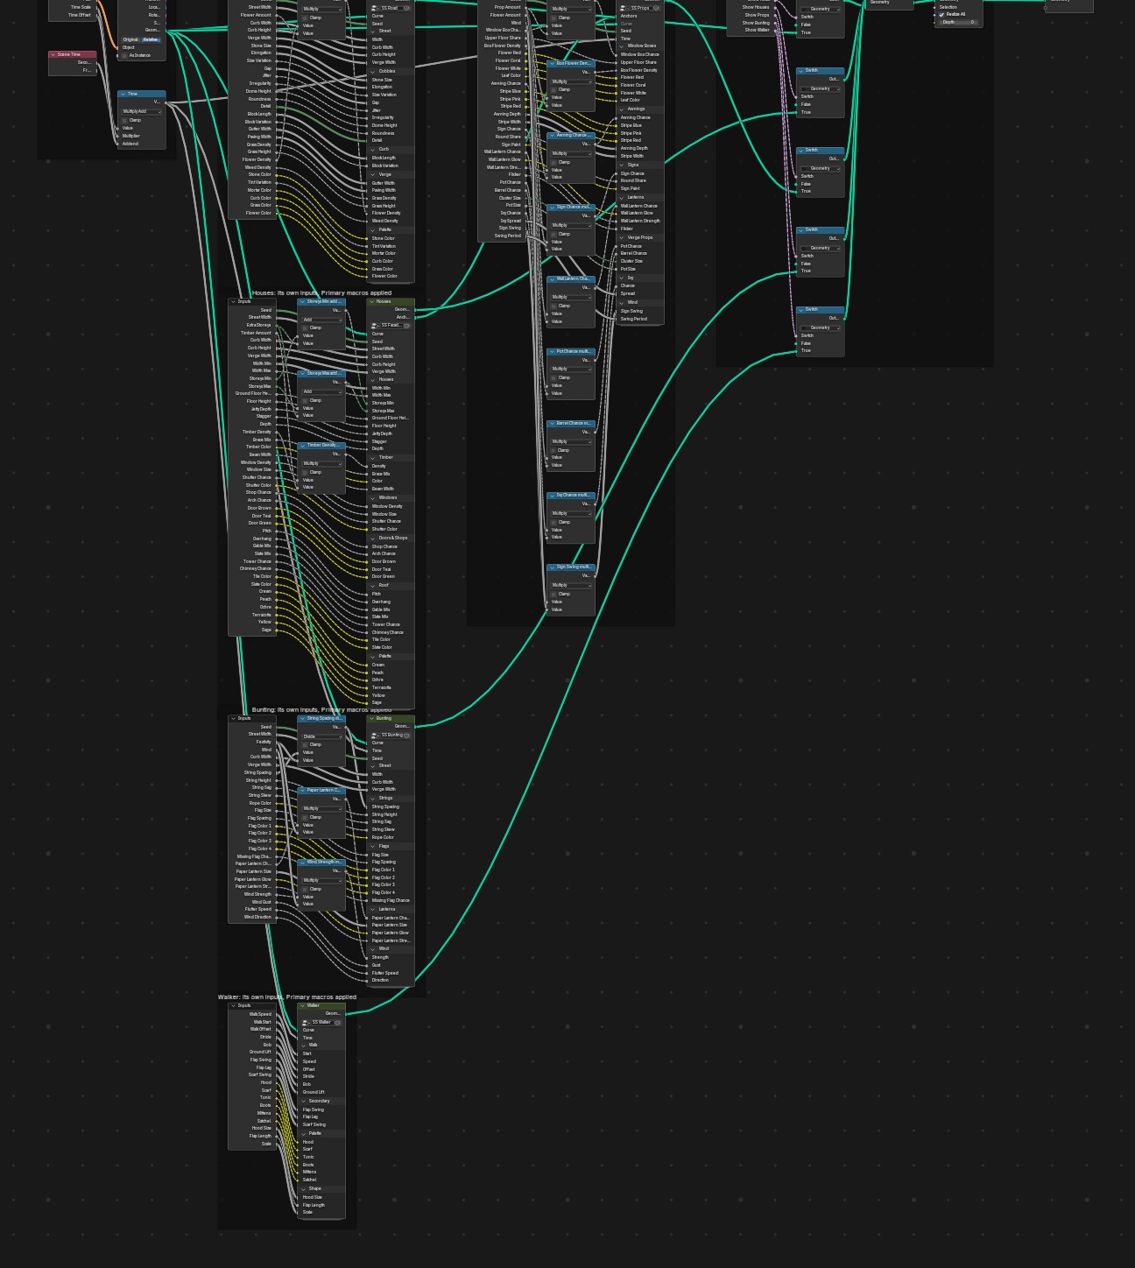This screenshot has height=1268, width=1135.
Task: Toggle fake user shield on SS Facade
Action: [406, 326]
